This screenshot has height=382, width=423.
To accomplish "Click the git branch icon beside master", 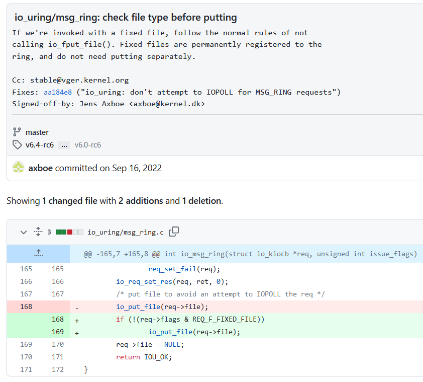I will 18,132.
